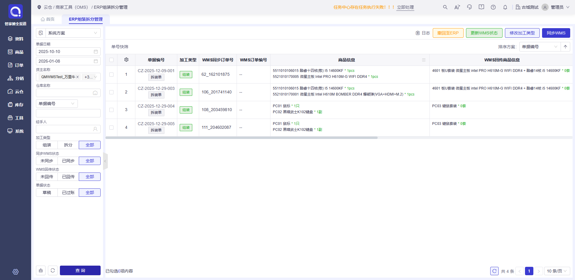Image resolution: width=575 pixels, height=280 pixels.
Task: Click the 更新WMS状态 button
Action: (x=484, y=33)
